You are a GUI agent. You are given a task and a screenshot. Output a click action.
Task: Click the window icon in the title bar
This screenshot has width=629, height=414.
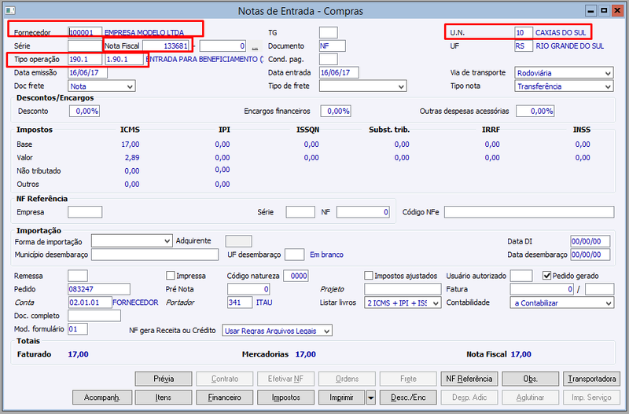point(10,10)
